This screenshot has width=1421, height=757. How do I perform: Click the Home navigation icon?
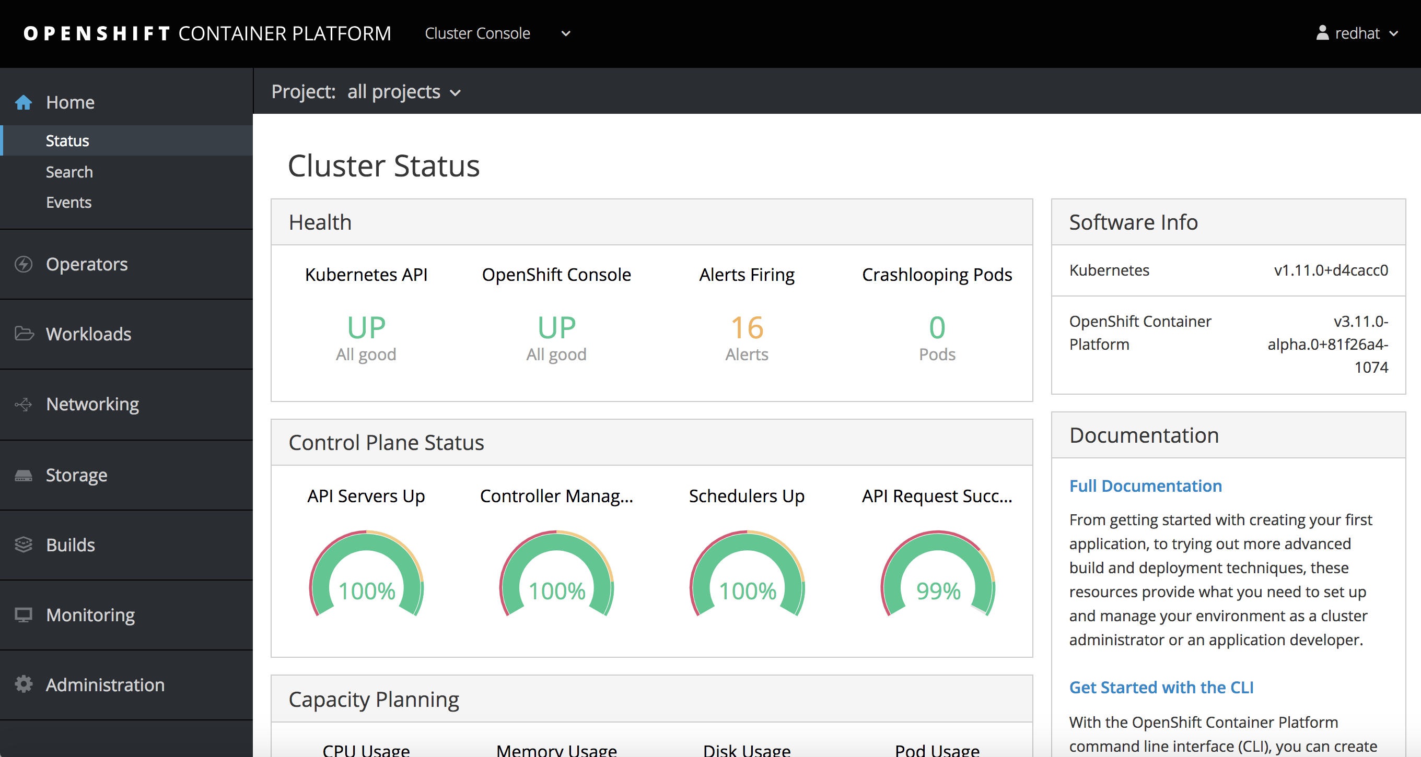click(24, 100)
